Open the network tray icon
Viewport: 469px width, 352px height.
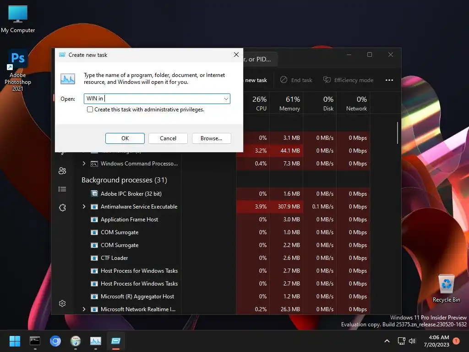pyautogui.click(x=401, y=341)
